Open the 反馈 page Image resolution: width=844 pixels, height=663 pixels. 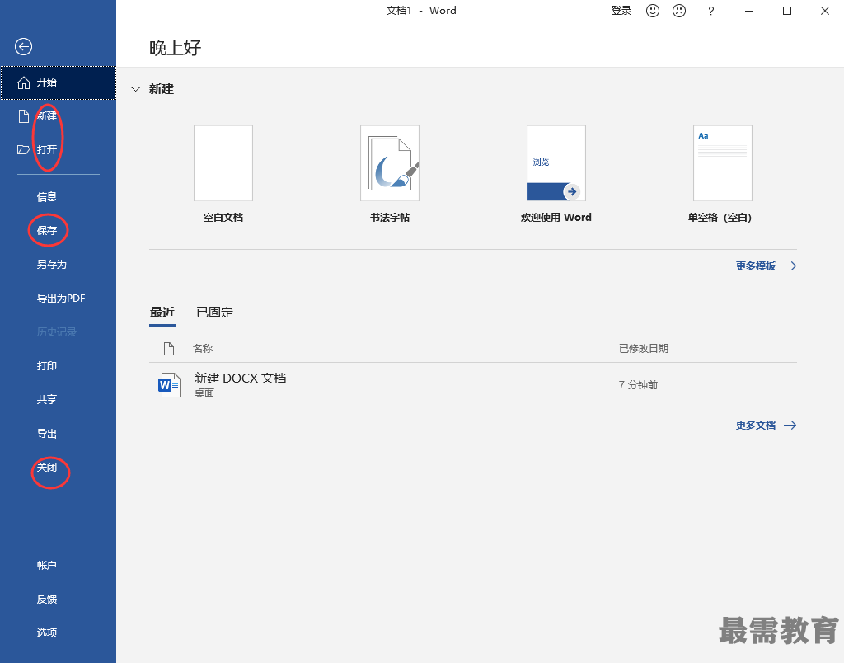pyautogui.click(x=47, y=600)
